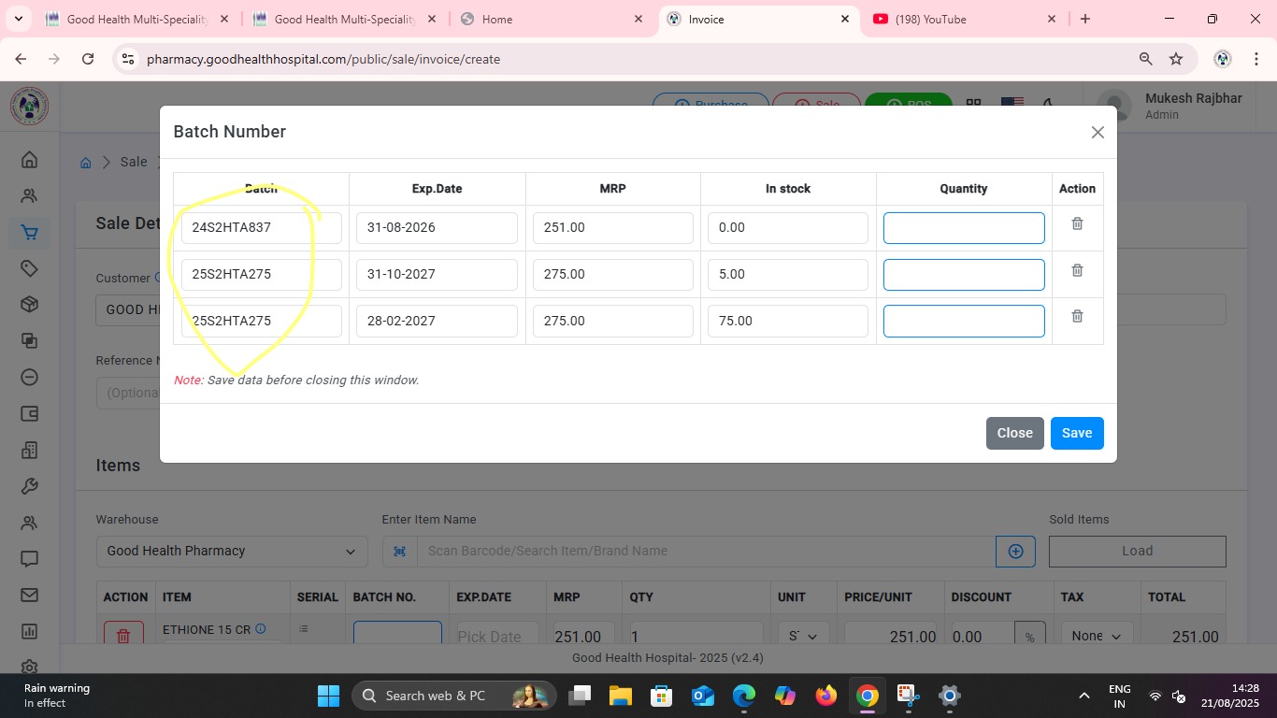Screen dimensions: 1277x718
Task: Delete the batch row expiring 31-10-2027
Action: pyautogui.click(x=1077, y=270)
